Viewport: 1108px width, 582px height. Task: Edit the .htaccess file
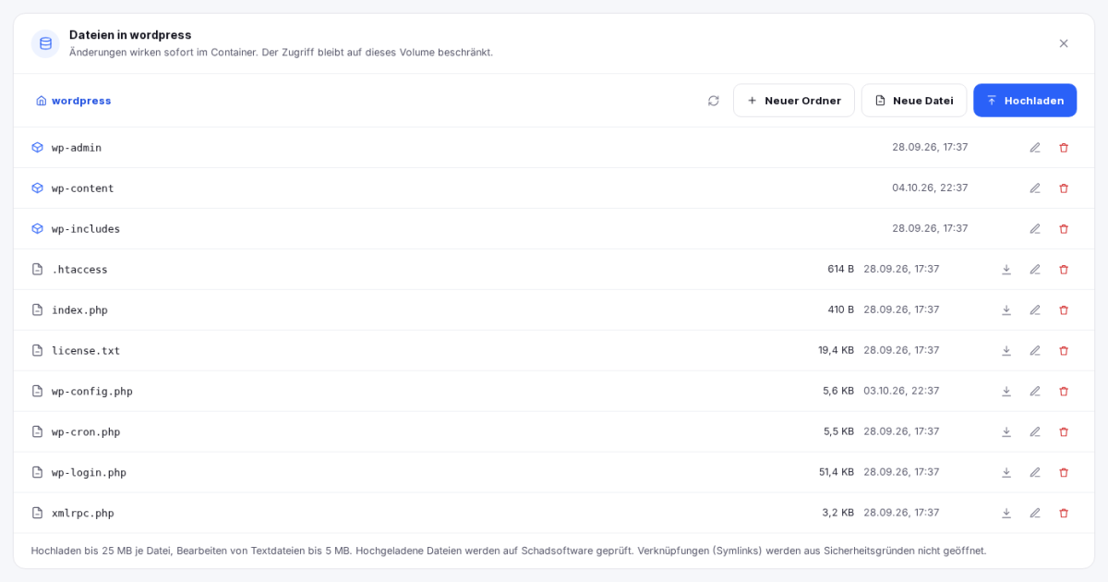1035,270
